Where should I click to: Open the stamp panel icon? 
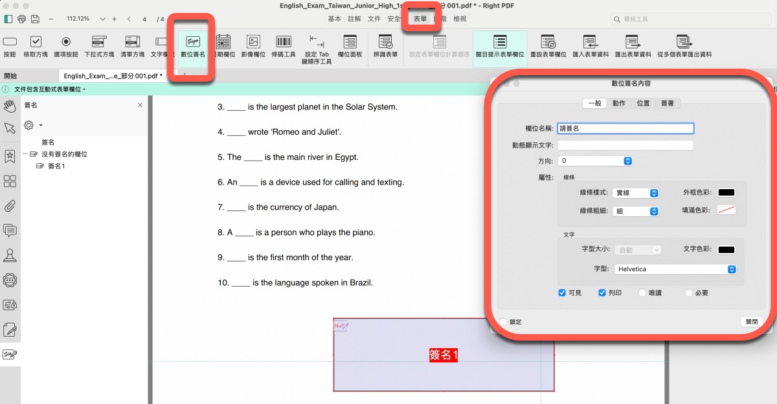pos(10,256)
